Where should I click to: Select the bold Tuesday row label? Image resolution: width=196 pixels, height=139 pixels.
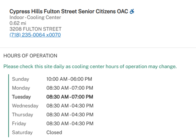coord(22,97)
